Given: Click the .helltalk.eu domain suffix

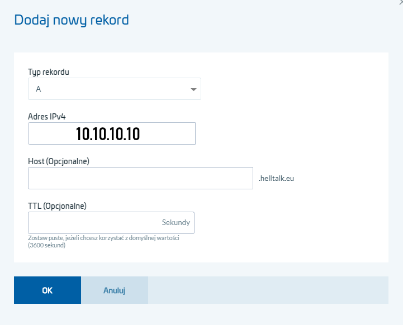Looking at the screenshot, I should click(x=276, y=179).
